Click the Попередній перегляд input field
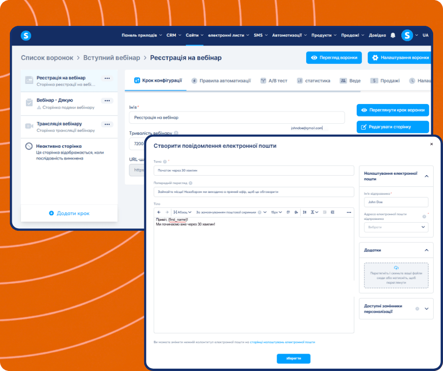Image resolution: width=443 pixels, height=371 pixels. (x=254, y=192)
